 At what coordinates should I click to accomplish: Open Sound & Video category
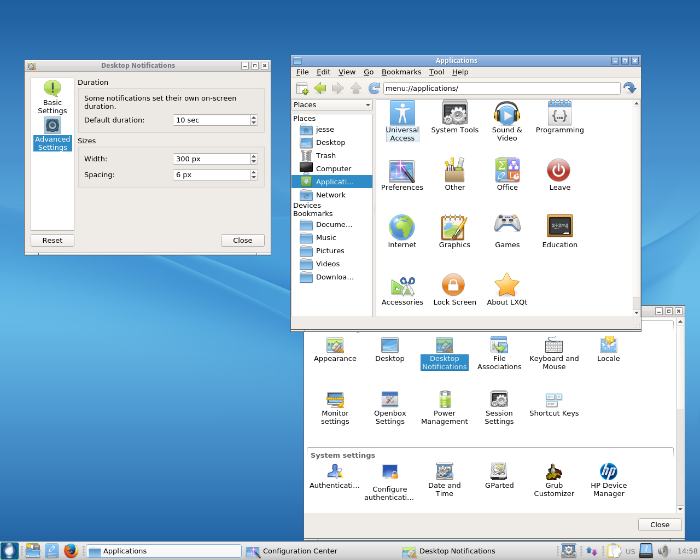507,121
